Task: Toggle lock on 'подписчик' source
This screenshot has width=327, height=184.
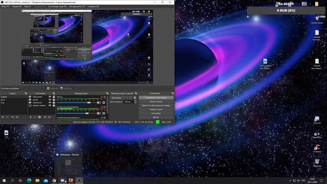Action: pyautogui.click(x=54, y=103)
